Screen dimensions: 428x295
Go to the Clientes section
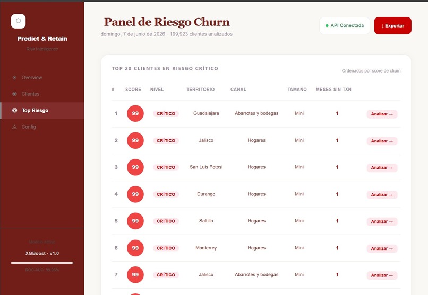click(x=42, y=94)
